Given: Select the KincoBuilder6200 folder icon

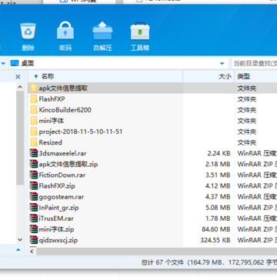Looking at the screenshot, I should [34, 110].
